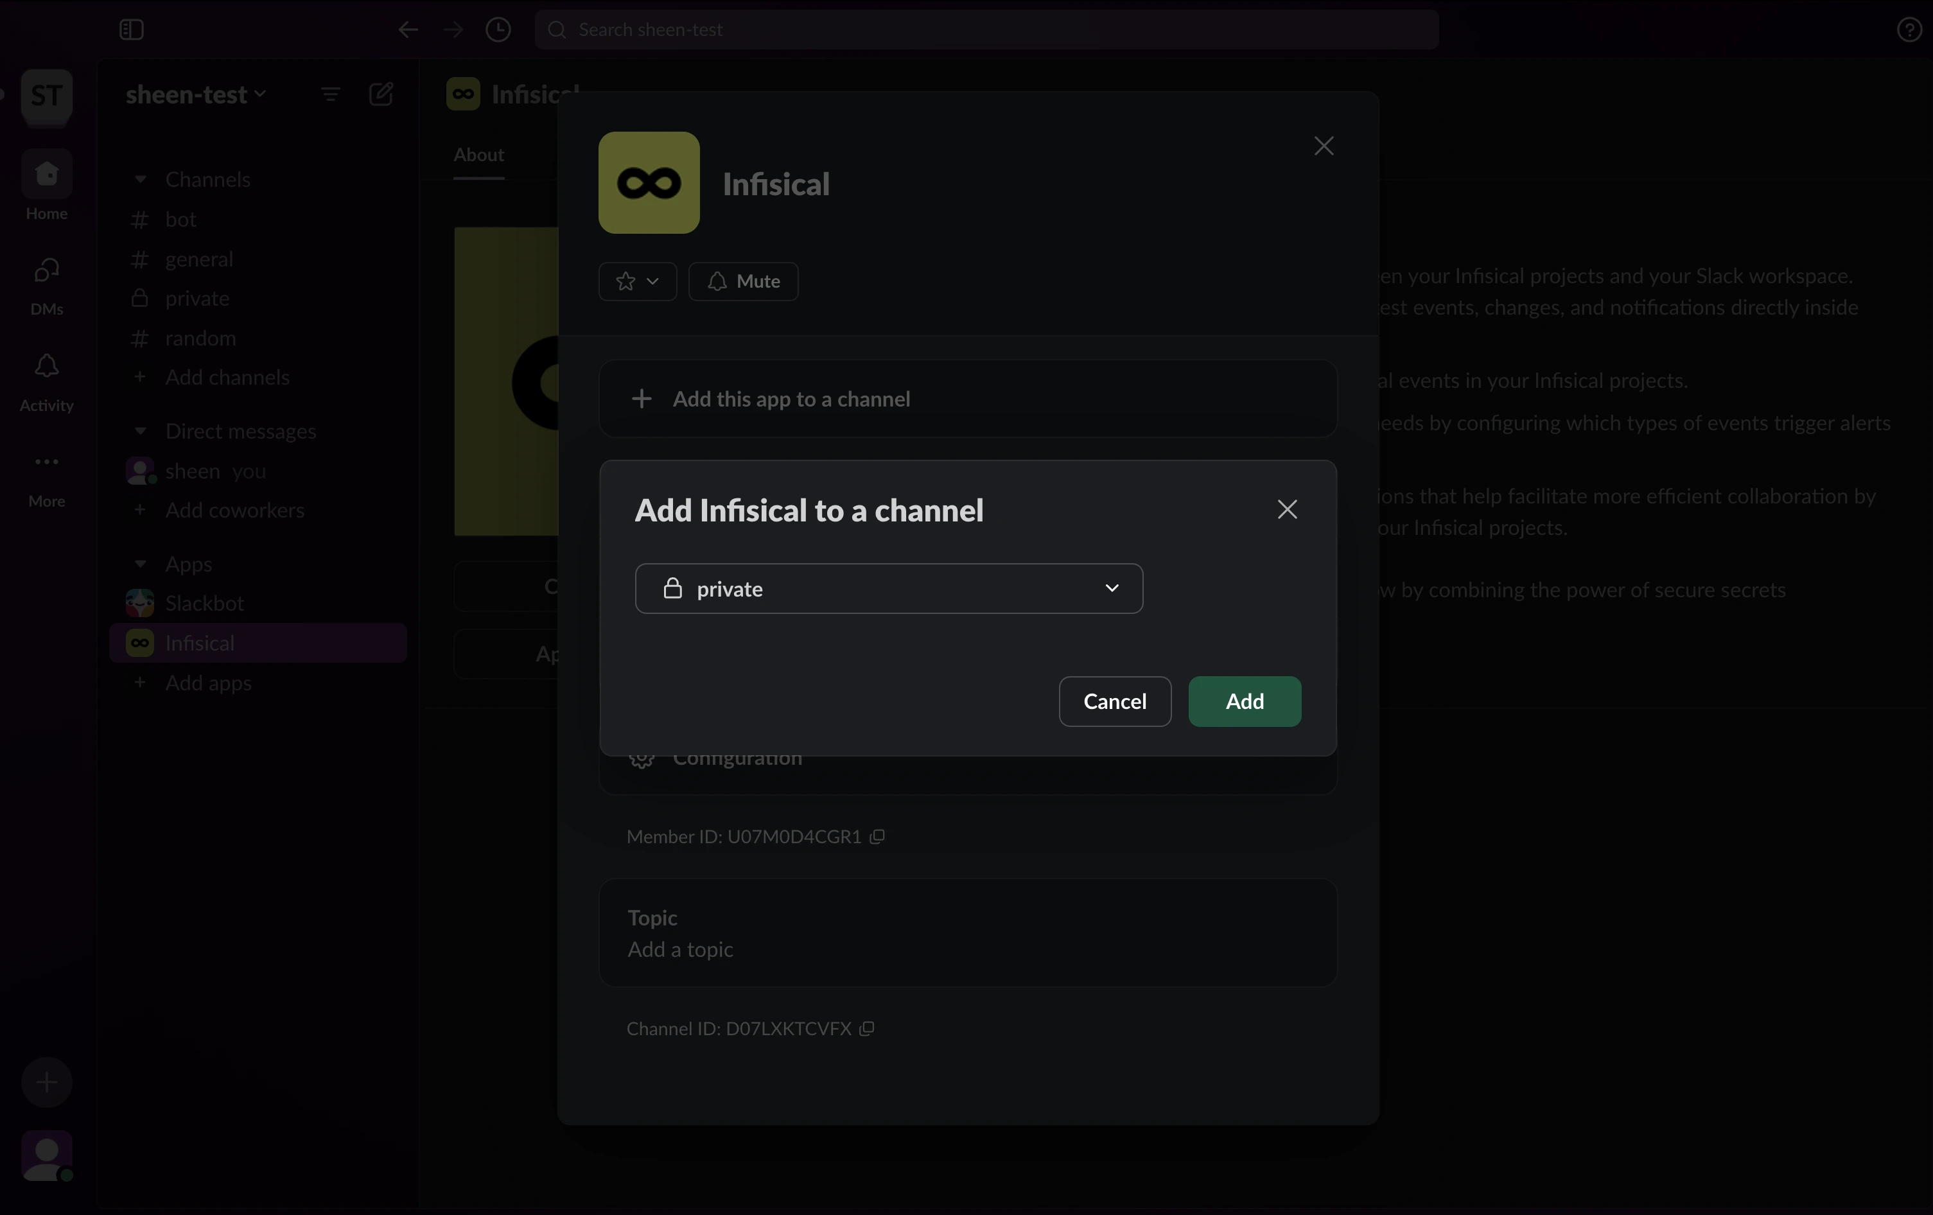Compose a new message
The image size is (1933, 1215).
[x=380, y=94]
